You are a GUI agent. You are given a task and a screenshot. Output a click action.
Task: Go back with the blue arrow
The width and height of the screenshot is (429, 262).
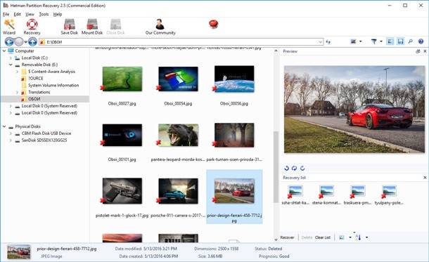click(x=9, y=42)
